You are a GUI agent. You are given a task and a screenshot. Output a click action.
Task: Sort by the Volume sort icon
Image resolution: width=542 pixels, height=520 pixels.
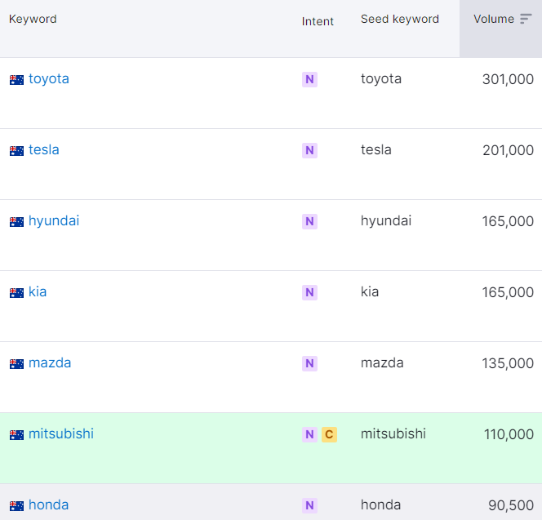coord(526,19)
